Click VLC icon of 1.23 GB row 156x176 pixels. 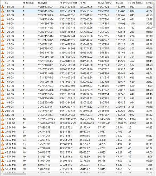(2, 40)
